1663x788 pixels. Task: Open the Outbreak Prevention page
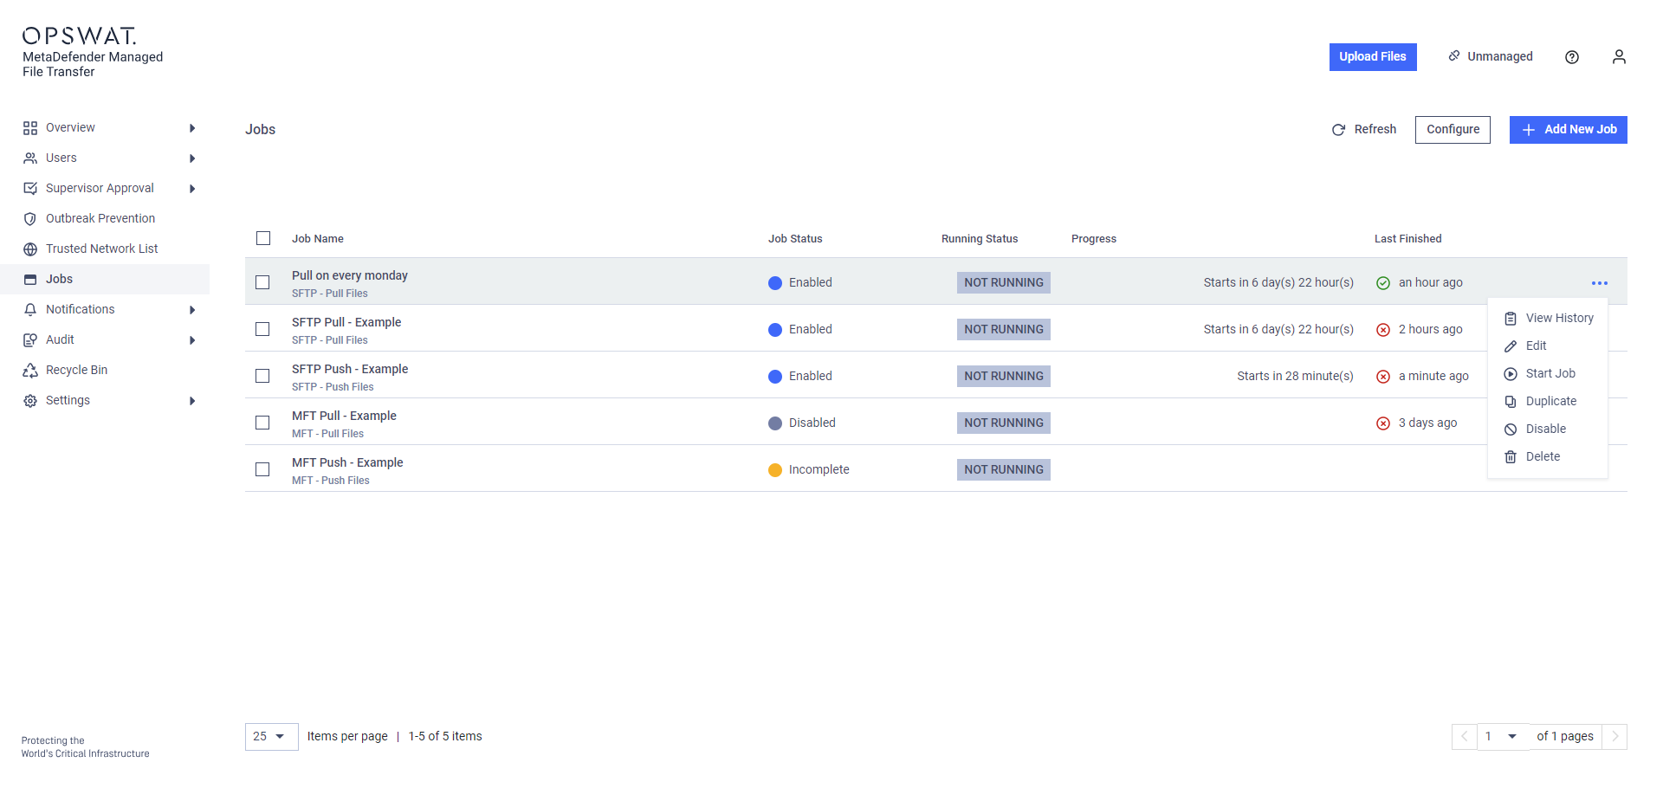(x=100, y=218)
